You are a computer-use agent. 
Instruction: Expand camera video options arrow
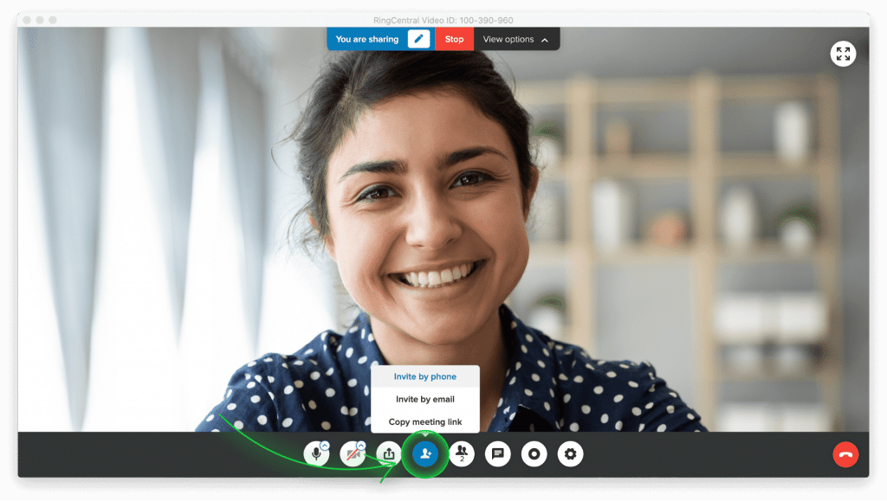[361, 446]
